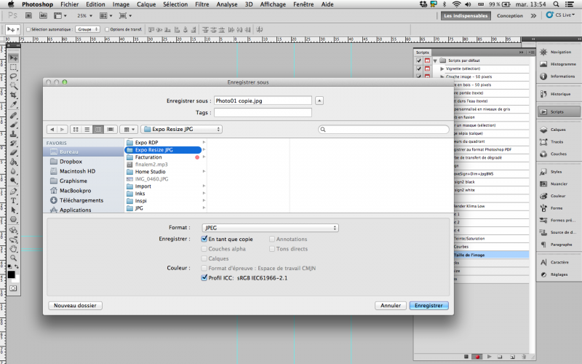Select the Move tool in toolbox
The width and height of the screenshot is (582, 364).
pos(13,58)
